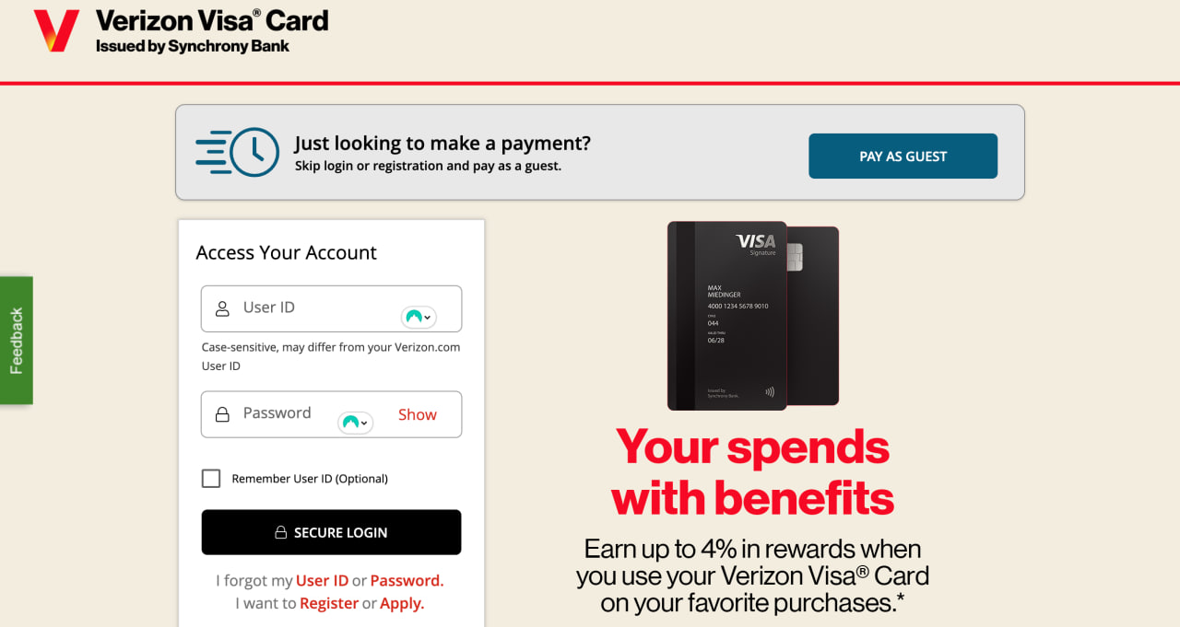Viewport: 1180px width, 627px height.
Task: Follow the Apply link
Action: point(402,604)
